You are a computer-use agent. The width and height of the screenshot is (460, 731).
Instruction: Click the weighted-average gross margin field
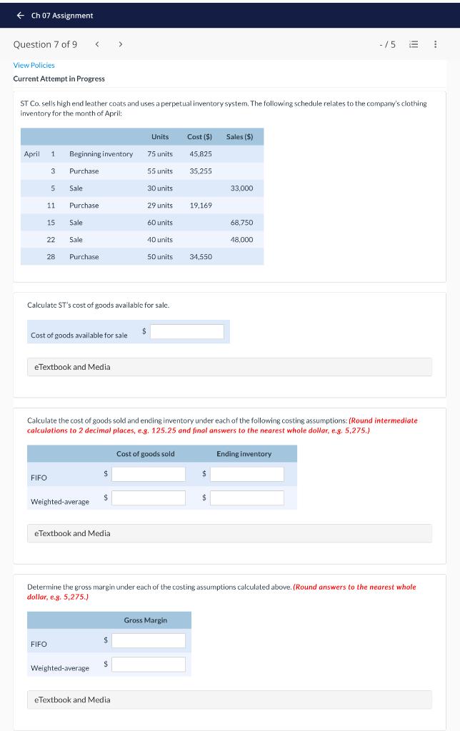click(x=147, y=664)
